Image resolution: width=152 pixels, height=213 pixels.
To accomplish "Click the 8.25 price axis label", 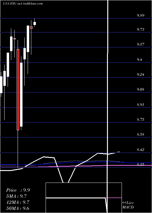I will point(140,165).
